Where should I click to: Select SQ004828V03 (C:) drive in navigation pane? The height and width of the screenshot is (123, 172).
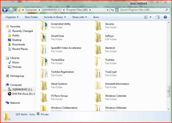(22, 89)
